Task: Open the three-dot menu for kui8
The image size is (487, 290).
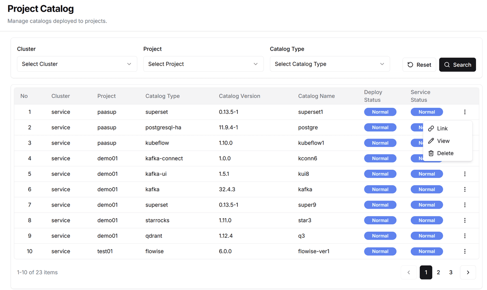Action: coord(465,174)
